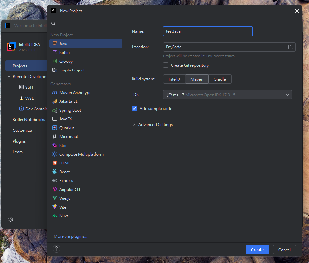Enable Create Git repository checkbox
Viewport: 309px width, 263px height.
[166, 65]
